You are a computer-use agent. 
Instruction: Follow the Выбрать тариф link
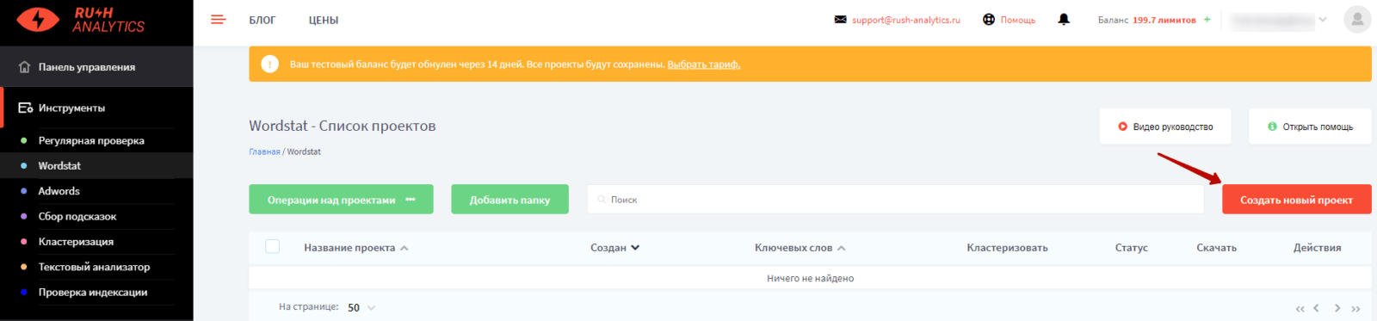tap(703, 65)
